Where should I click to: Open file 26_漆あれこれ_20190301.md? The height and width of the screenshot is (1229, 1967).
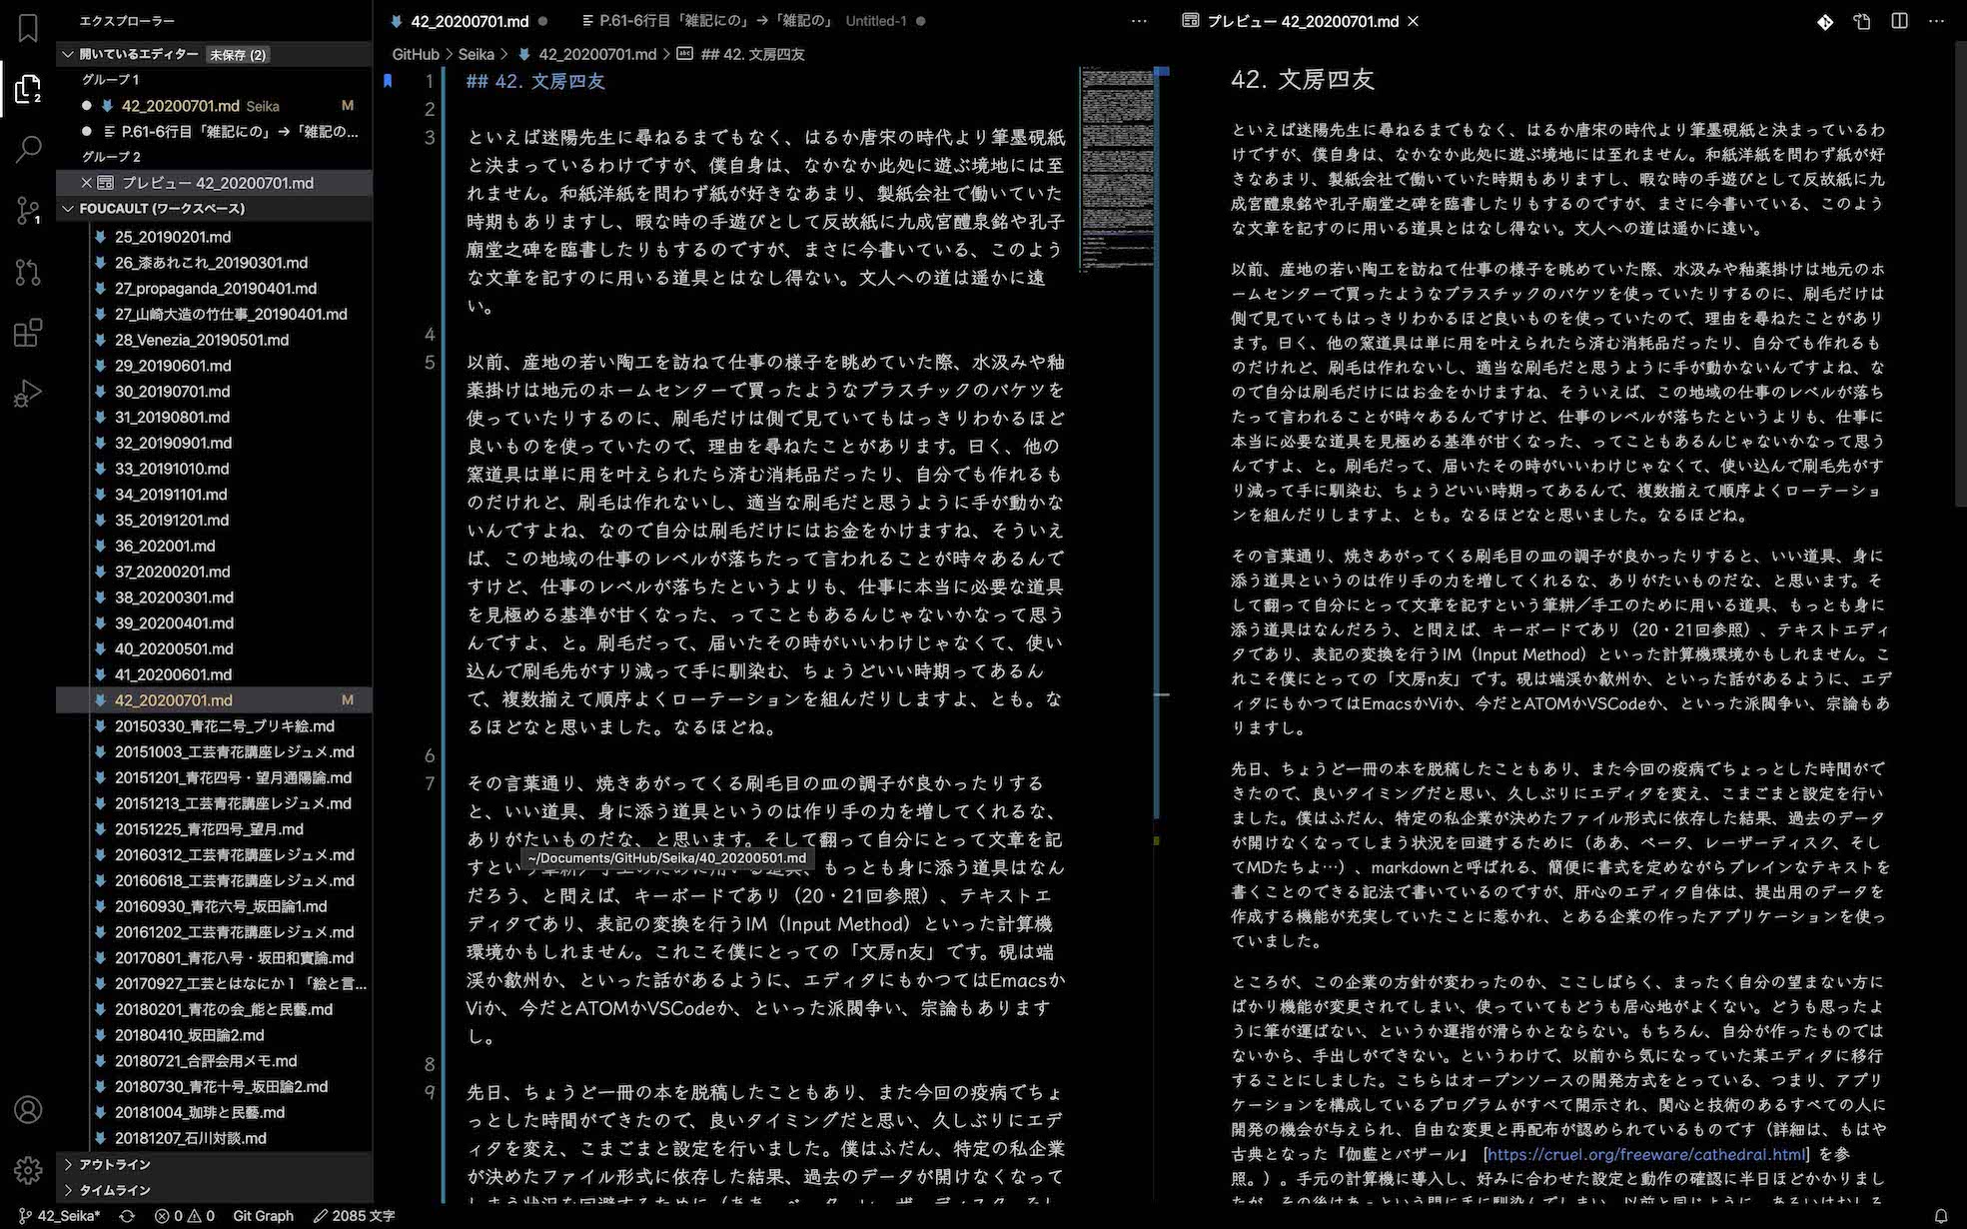pyautogui.click(x=211, y=263)
